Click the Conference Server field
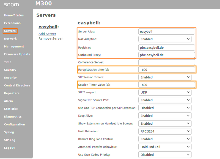 point(167,62)
